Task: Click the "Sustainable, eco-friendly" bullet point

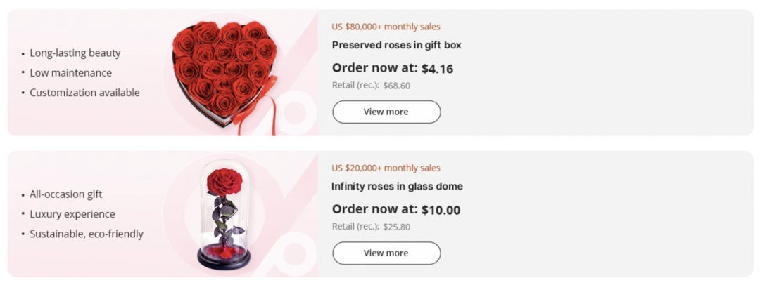Action: coord(87,234)
